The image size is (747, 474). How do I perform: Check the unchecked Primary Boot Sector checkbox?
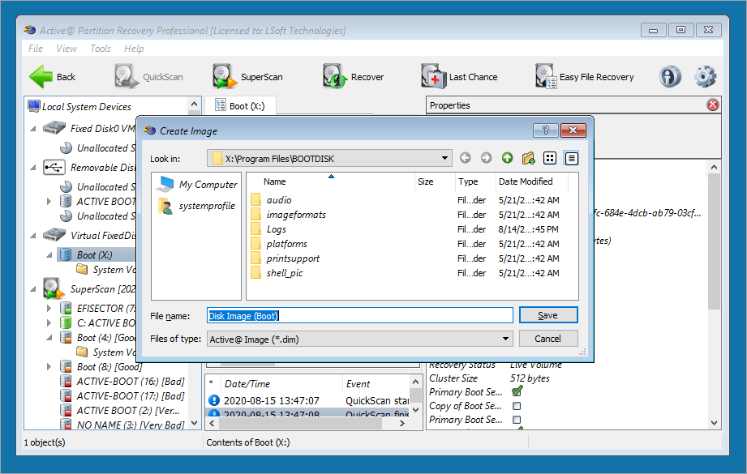[517, 420]
